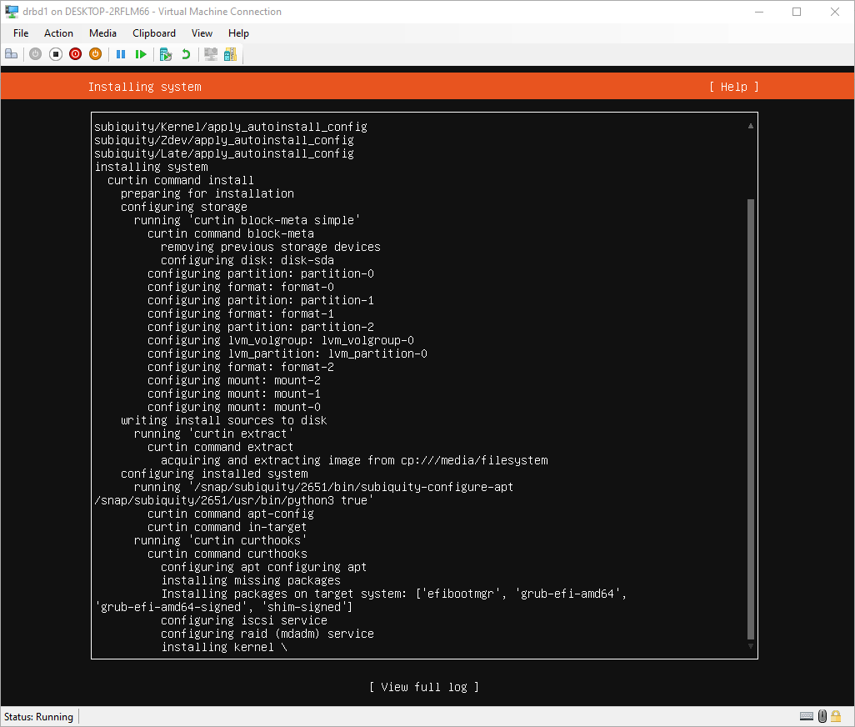Viewport: 855px width, 727px height.
Task: Shut down the VM using the red power icon
Action: click(x=75, y=54)
